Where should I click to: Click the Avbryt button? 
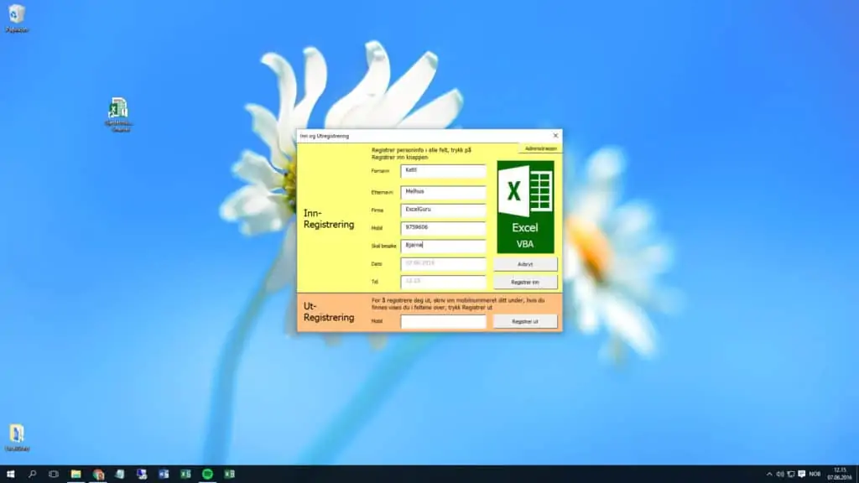(525, 264)
